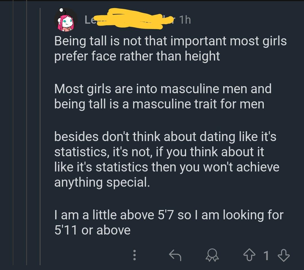
Task: Give an award using the ribbon icon
Action: click(x=212, y=255)
